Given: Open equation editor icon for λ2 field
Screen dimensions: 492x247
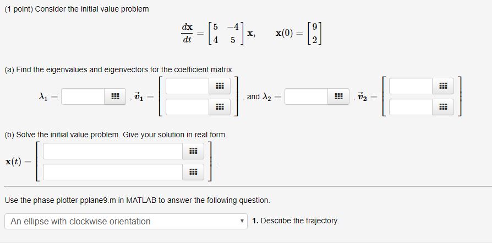Looking at the screenshot, I should click(338, 96).
